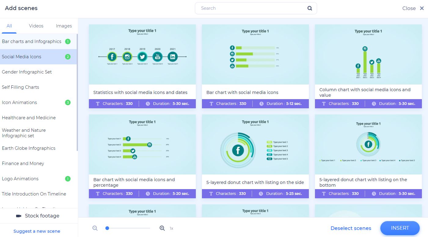Open the Gender Infographic Set category
This screenshot has height=237, width=428.
point(27,72)
